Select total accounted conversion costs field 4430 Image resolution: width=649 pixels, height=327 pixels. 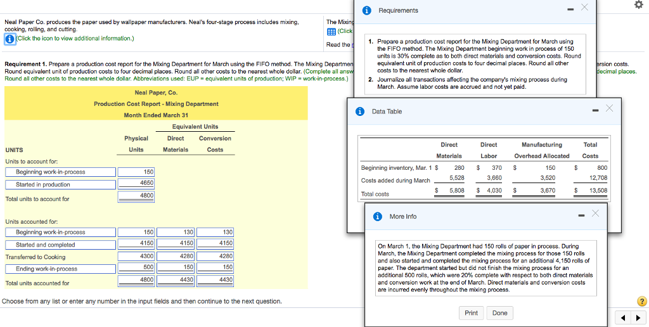pos(215,280)
